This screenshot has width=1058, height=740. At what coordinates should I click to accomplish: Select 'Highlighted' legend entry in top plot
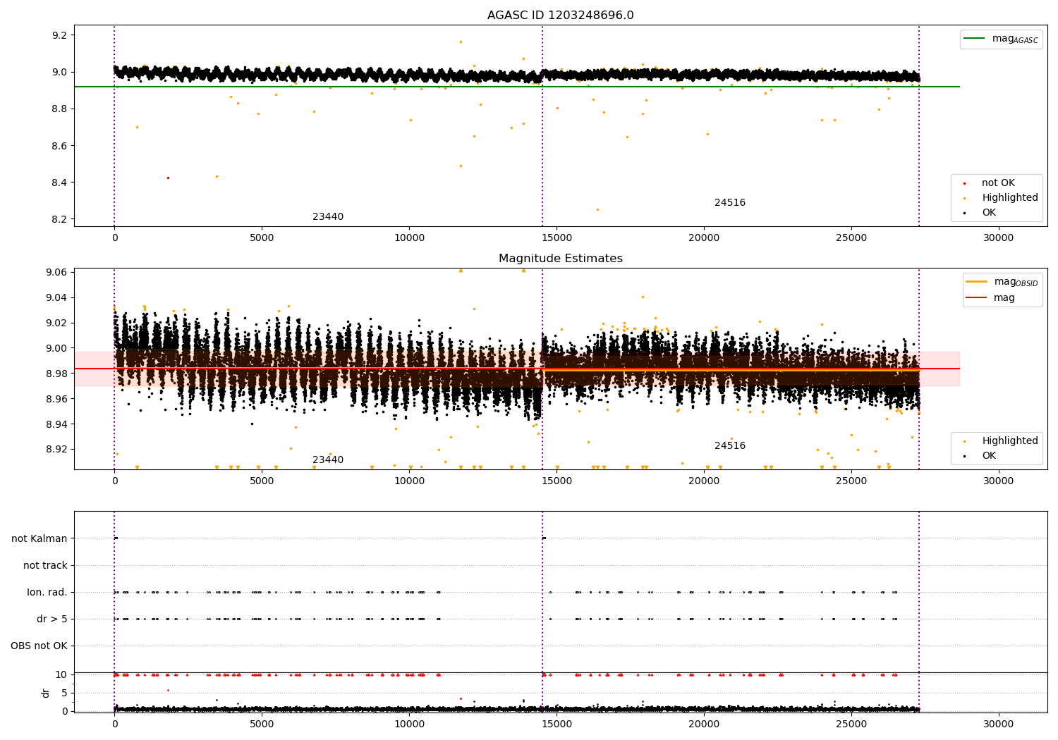(x=1010, y=198)
